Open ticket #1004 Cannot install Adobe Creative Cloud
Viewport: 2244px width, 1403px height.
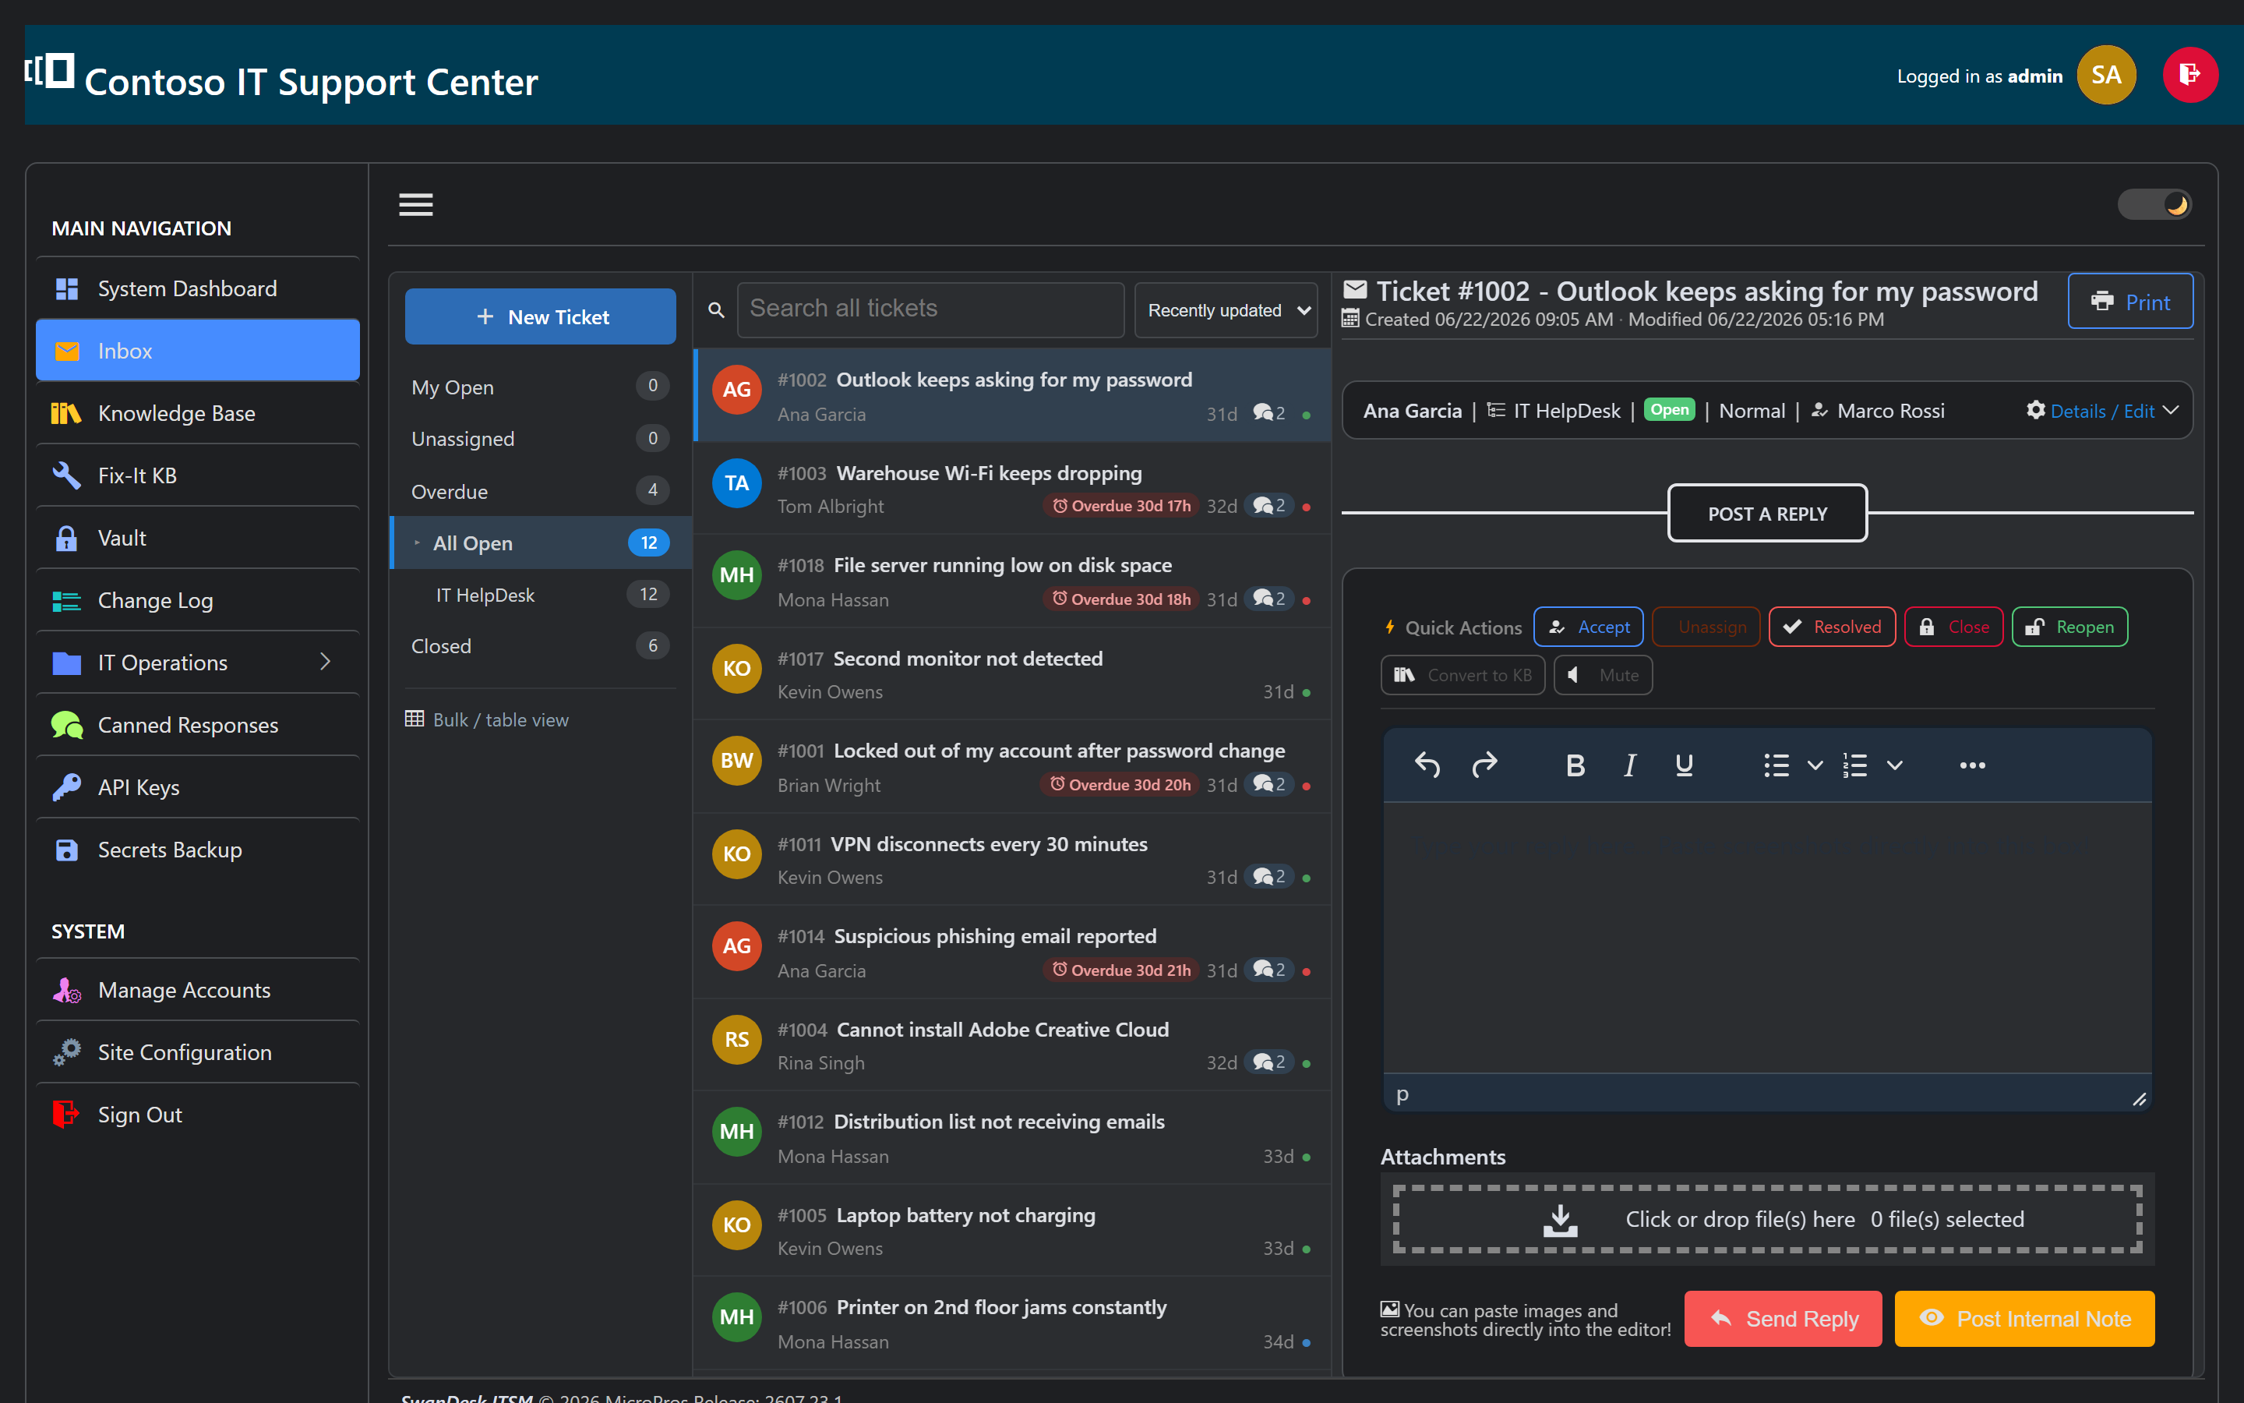[1011, 1044]
